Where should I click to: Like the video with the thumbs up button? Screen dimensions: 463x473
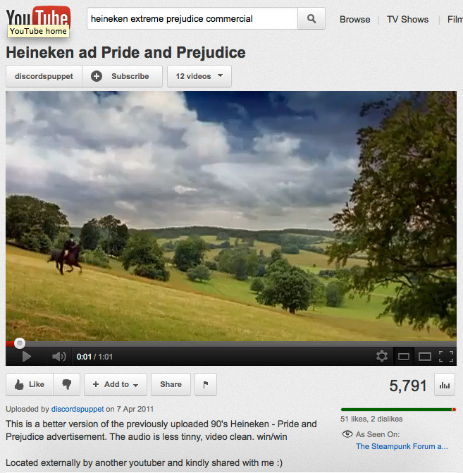pos(30,384)
